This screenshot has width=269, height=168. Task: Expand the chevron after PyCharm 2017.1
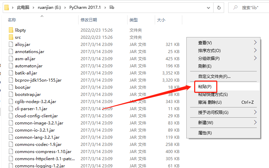click(105, 7)
